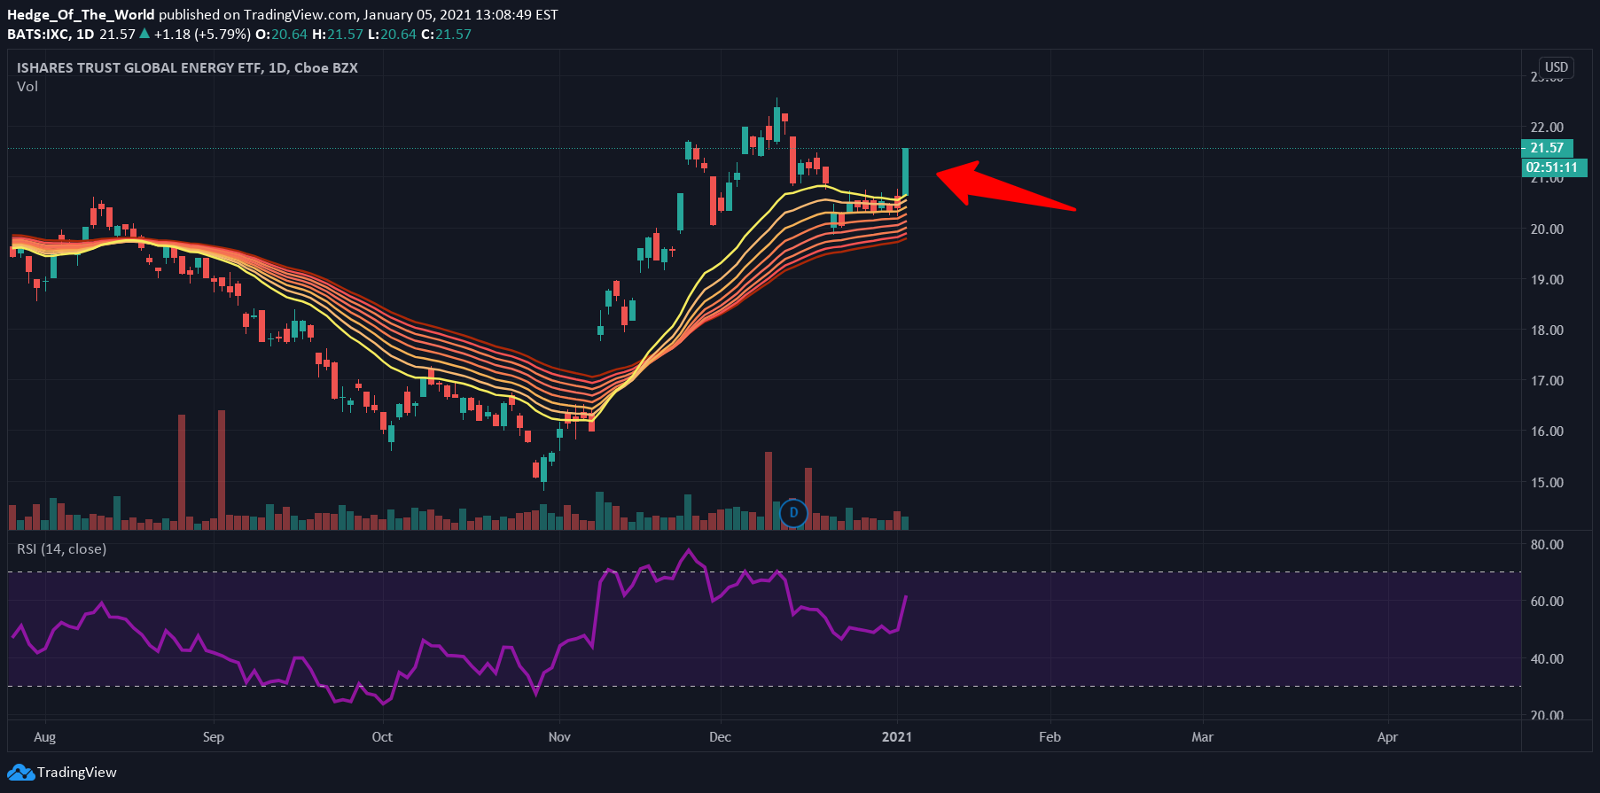
Task: Click the 02:51:11 countdown timer label
Action: 1552,167
